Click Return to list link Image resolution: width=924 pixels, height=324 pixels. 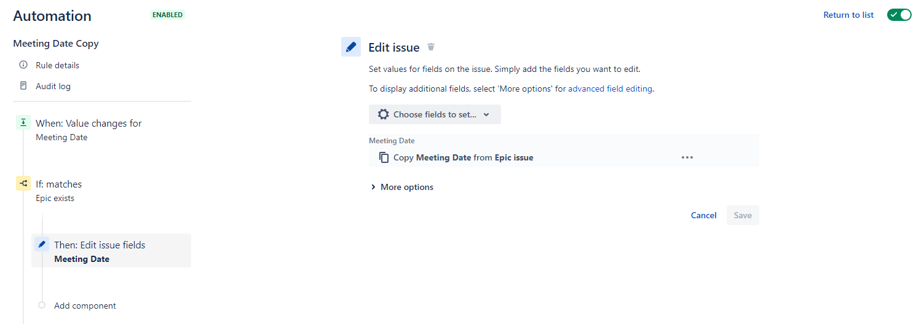coord(848,15)
